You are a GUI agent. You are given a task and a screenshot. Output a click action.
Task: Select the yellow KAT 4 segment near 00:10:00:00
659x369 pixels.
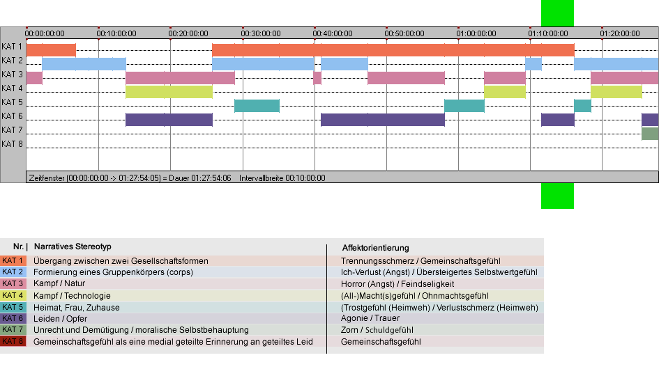tap(169, 92)
